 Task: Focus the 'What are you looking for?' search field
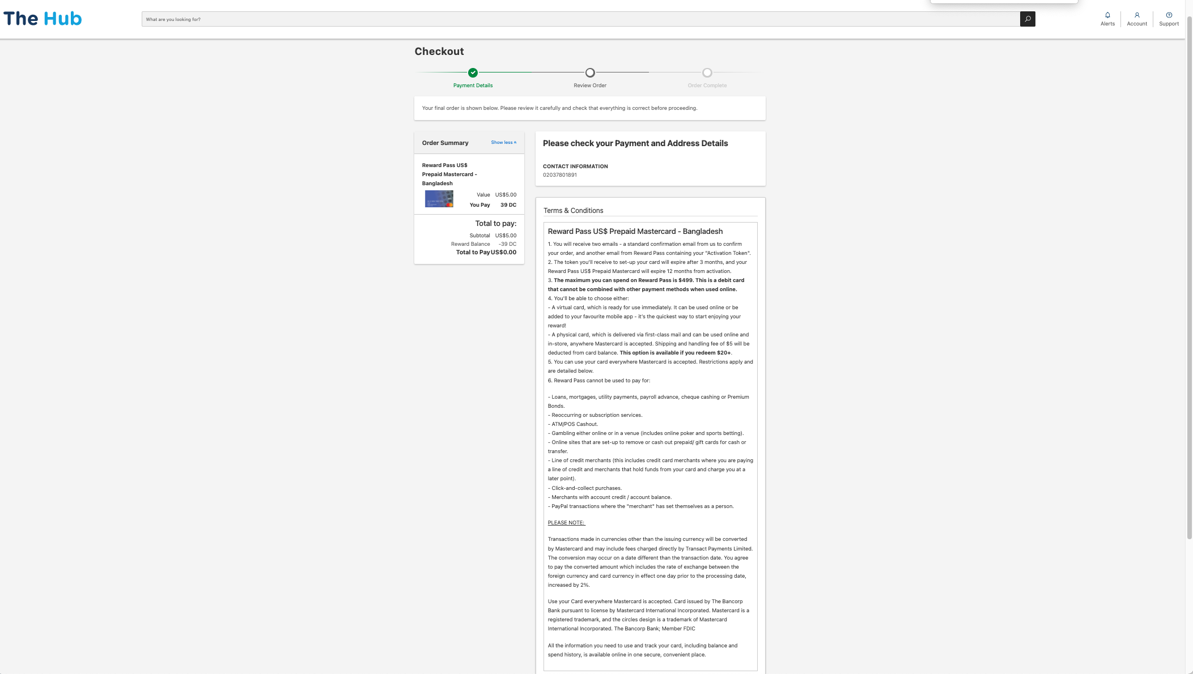(581, 19)
